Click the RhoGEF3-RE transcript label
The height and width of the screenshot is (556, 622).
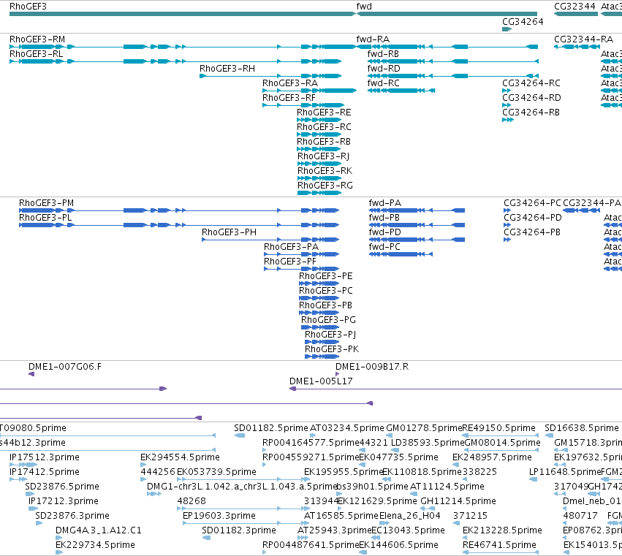(x=324, y=113)
